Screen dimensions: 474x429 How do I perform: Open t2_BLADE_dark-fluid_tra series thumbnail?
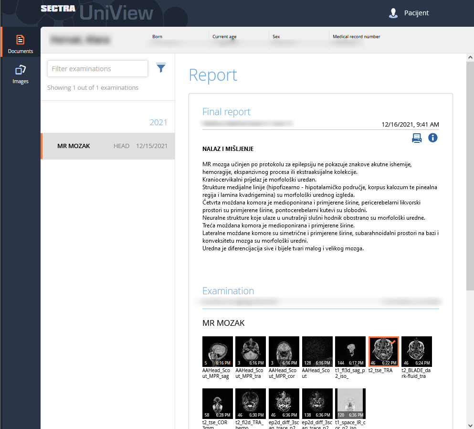(x=417, y=352)
